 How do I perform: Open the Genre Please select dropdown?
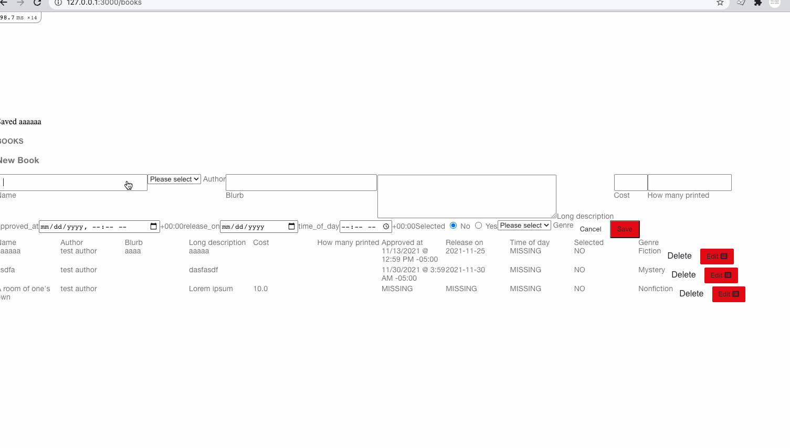pyautogui.click(x=524, y=226)
